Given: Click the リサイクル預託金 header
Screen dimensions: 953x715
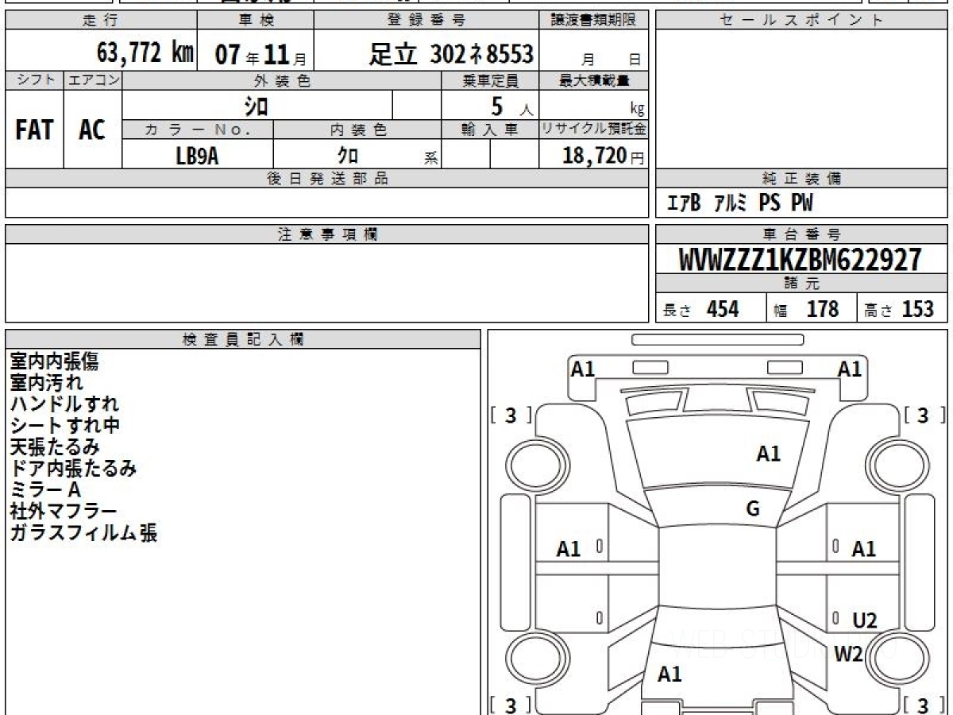Looking at the screenshot, I should [594, 129].
